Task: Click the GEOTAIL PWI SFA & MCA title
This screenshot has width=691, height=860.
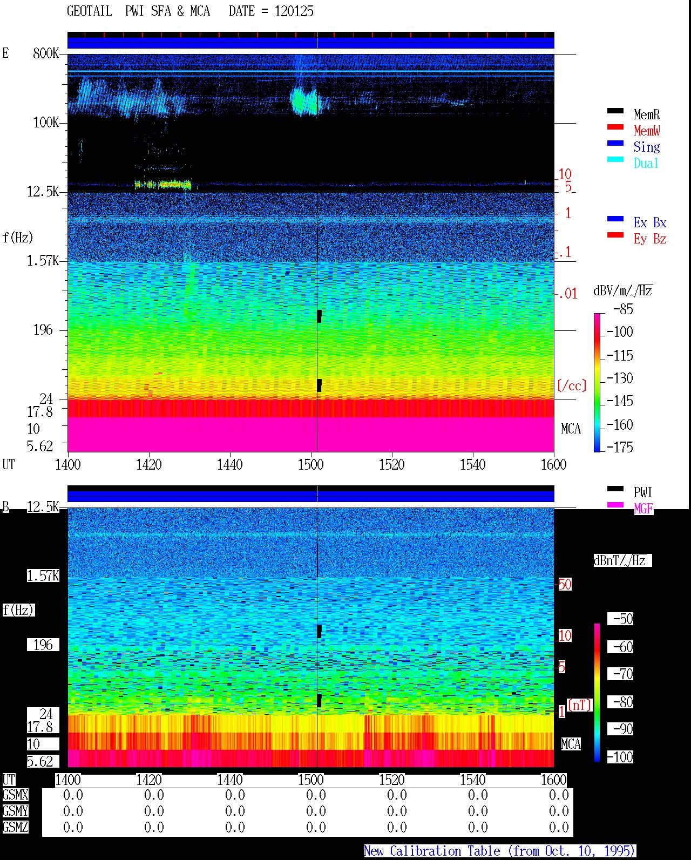Action: pos(138,11)
